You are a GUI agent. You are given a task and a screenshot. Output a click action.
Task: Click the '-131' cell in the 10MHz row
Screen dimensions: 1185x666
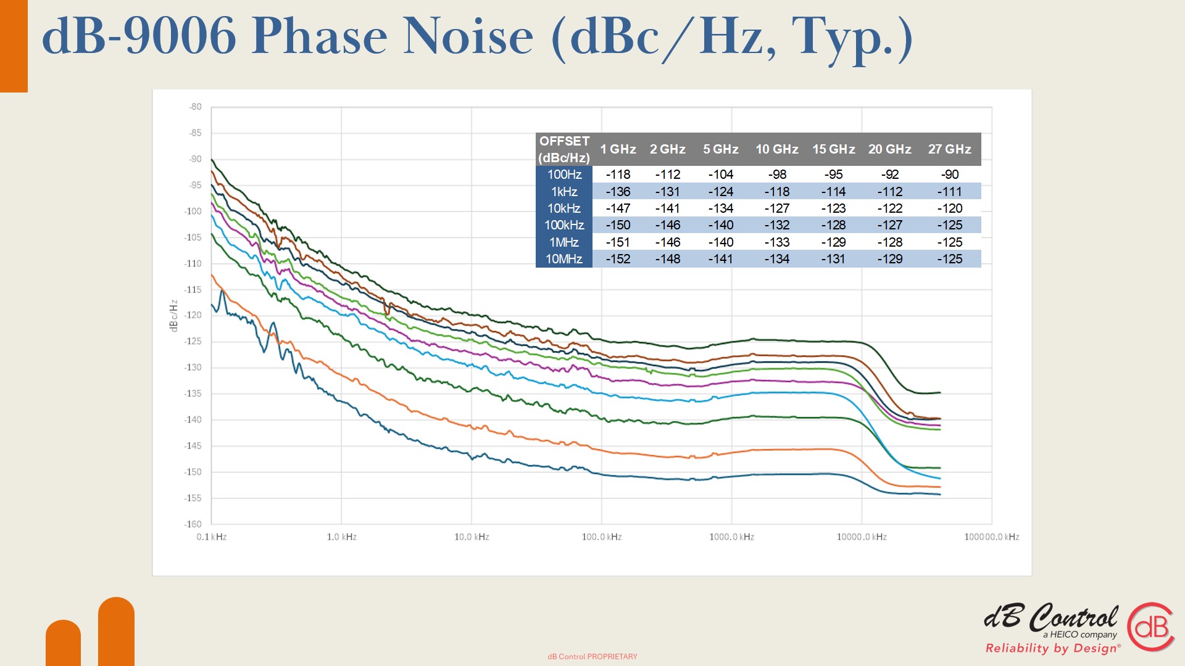(x=834, y=259)
